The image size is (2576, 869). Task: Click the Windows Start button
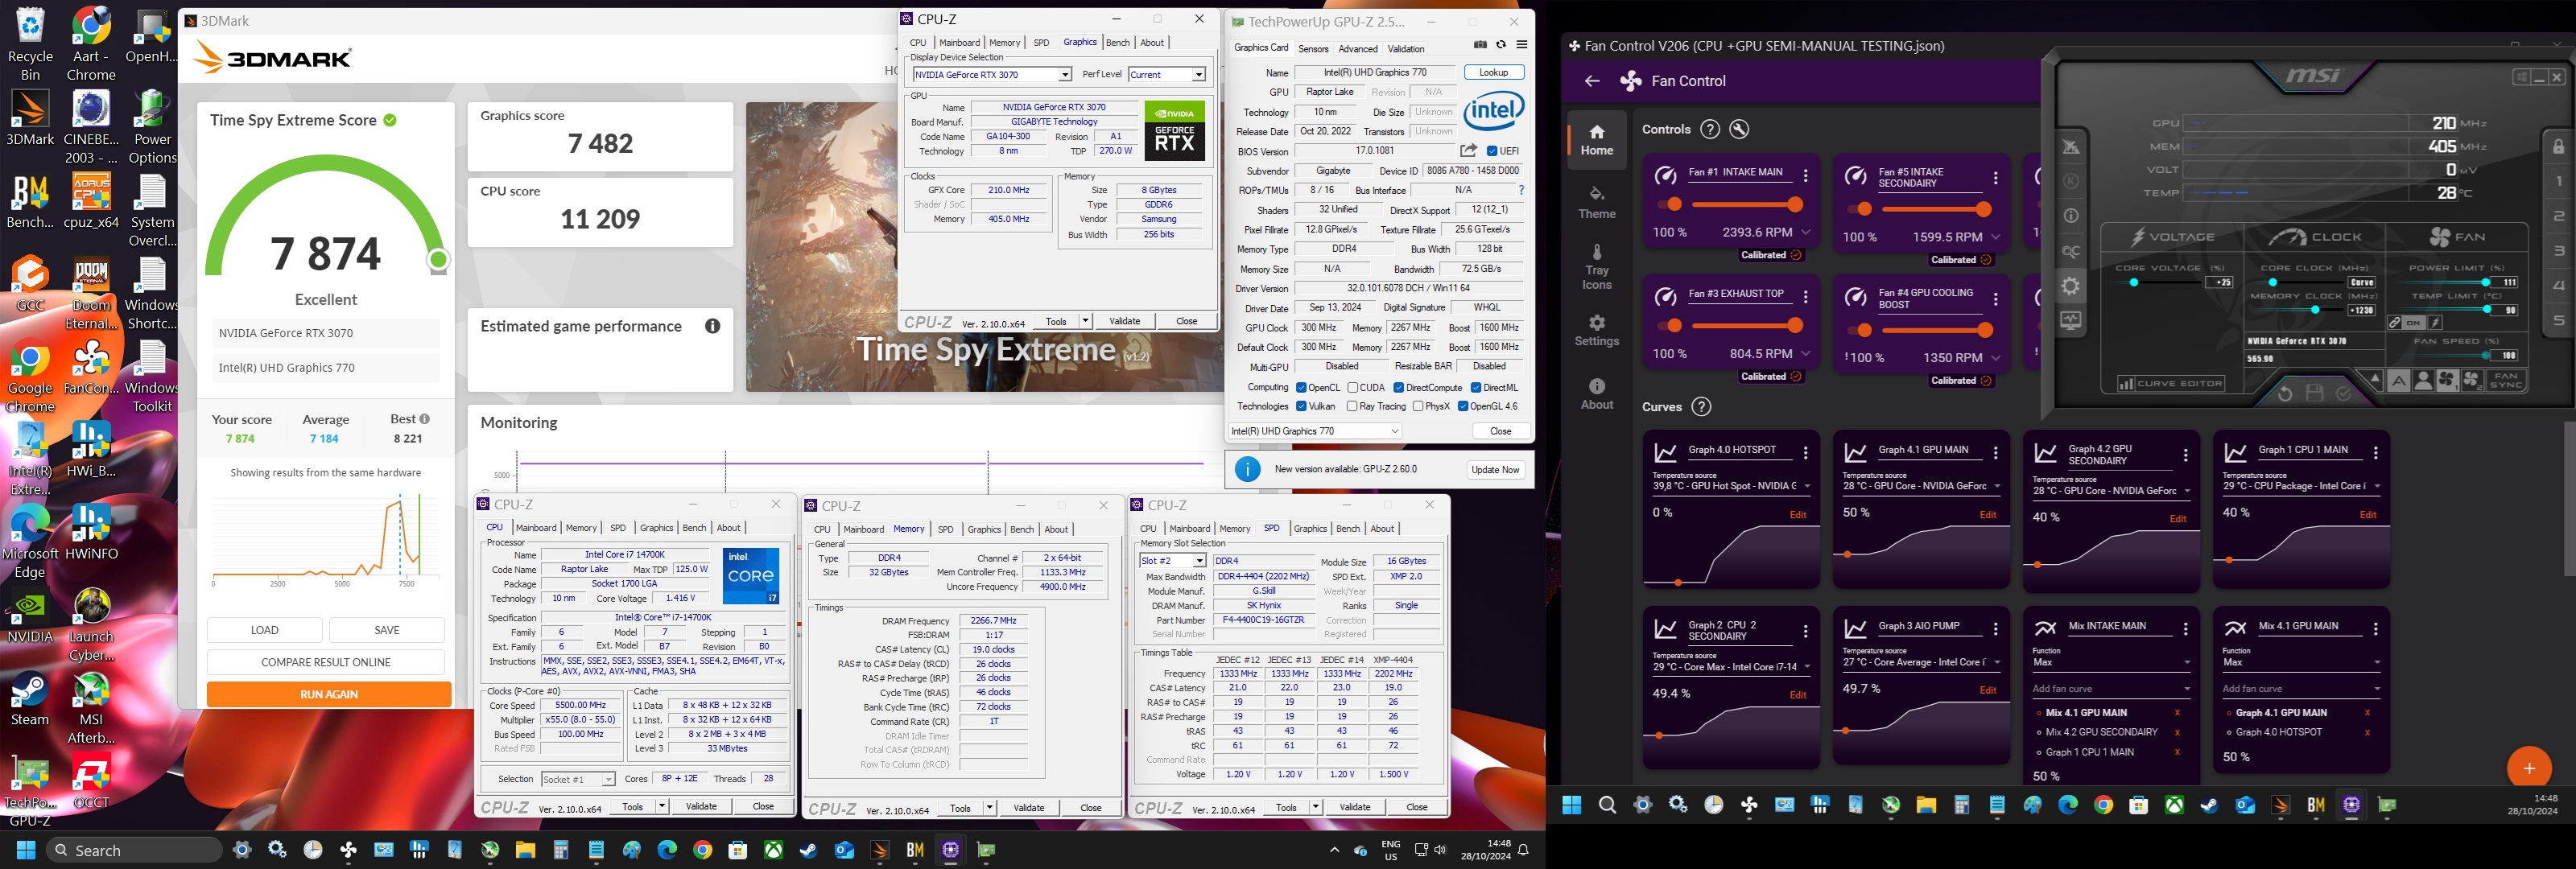click(x=27, y=850)
